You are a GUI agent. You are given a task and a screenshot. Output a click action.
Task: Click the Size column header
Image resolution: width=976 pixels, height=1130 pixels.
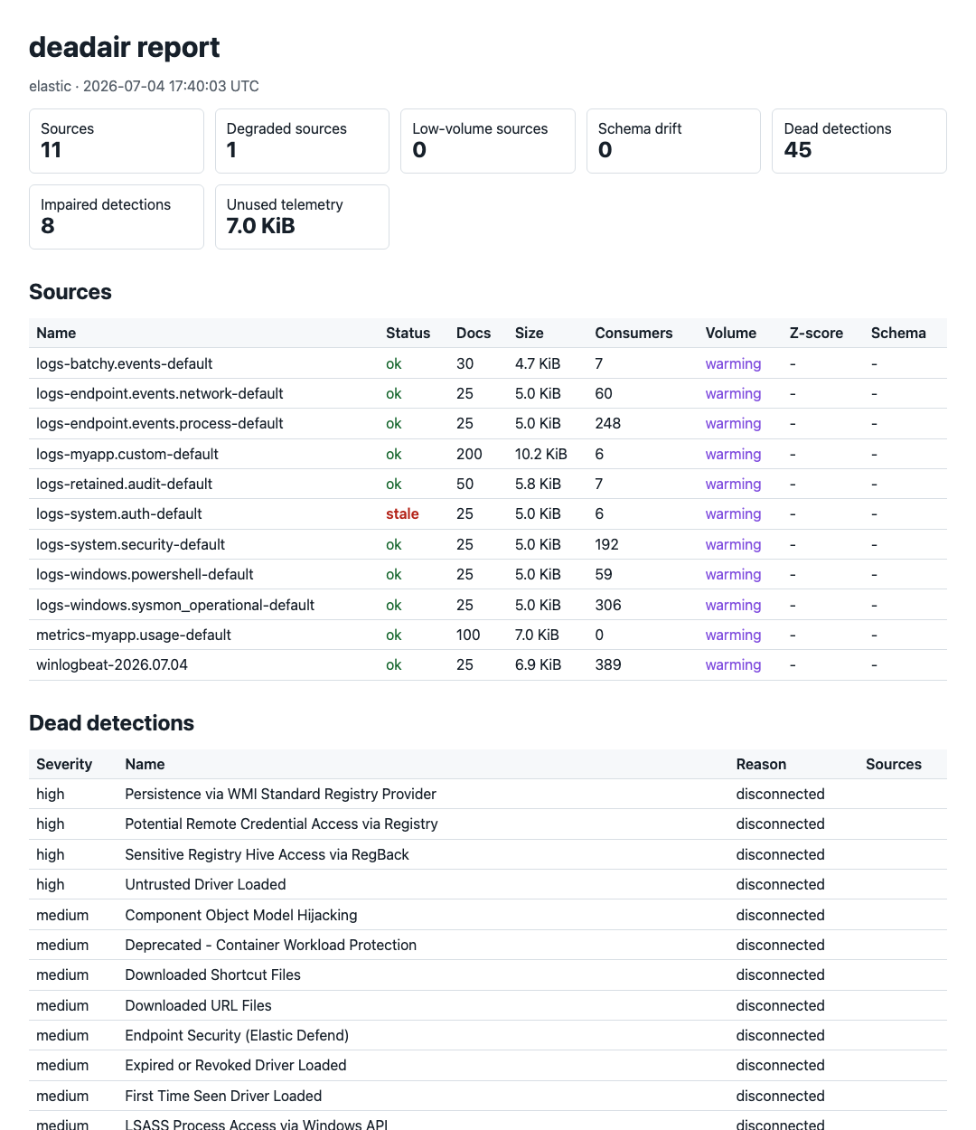click(x=530, y=333)
